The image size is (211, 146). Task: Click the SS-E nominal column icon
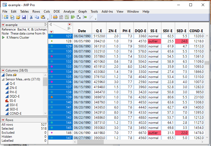(x=7, y=101)
